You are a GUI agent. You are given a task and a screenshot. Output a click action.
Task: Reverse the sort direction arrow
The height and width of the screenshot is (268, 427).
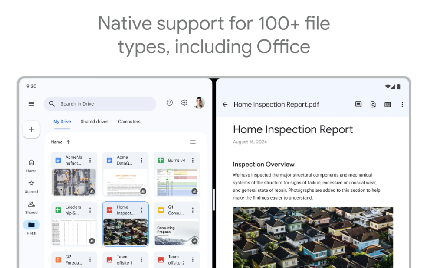pyautogui.click(x=68, y=142)
